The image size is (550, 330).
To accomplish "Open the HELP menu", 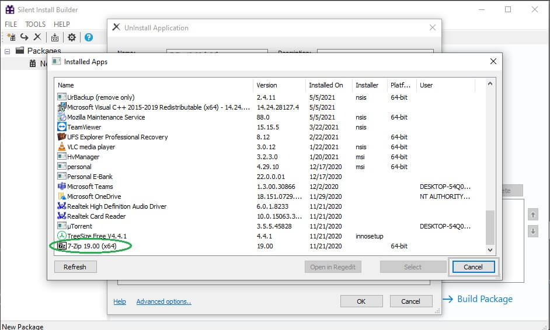I will [x=62, y=24].
